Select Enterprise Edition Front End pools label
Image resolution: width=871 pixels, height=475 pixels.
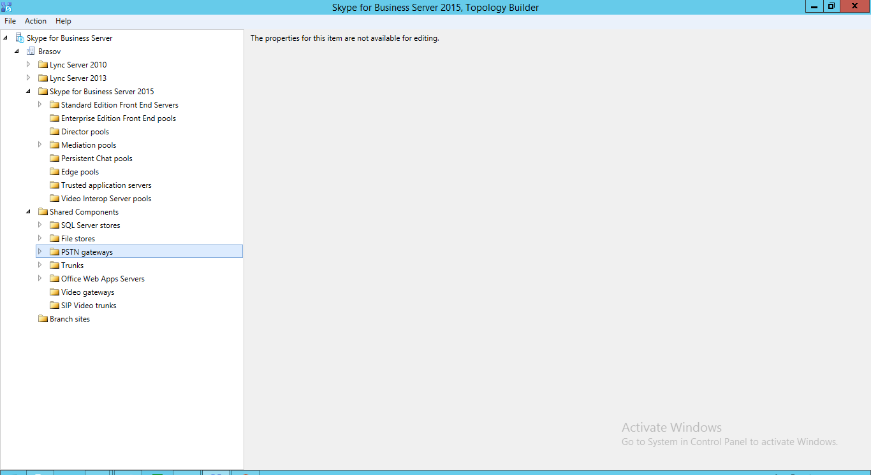(119, 118)
